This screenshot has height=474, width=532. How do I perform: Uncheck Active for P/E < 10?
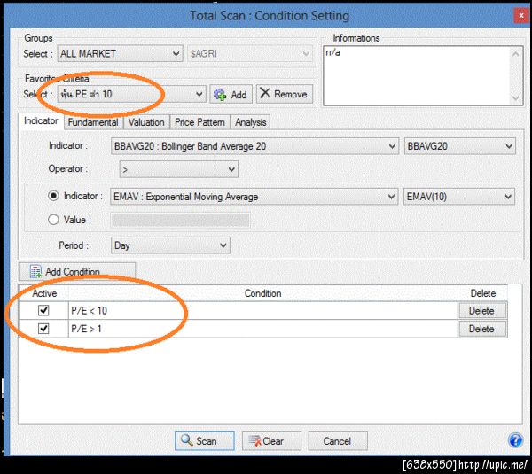43,311
